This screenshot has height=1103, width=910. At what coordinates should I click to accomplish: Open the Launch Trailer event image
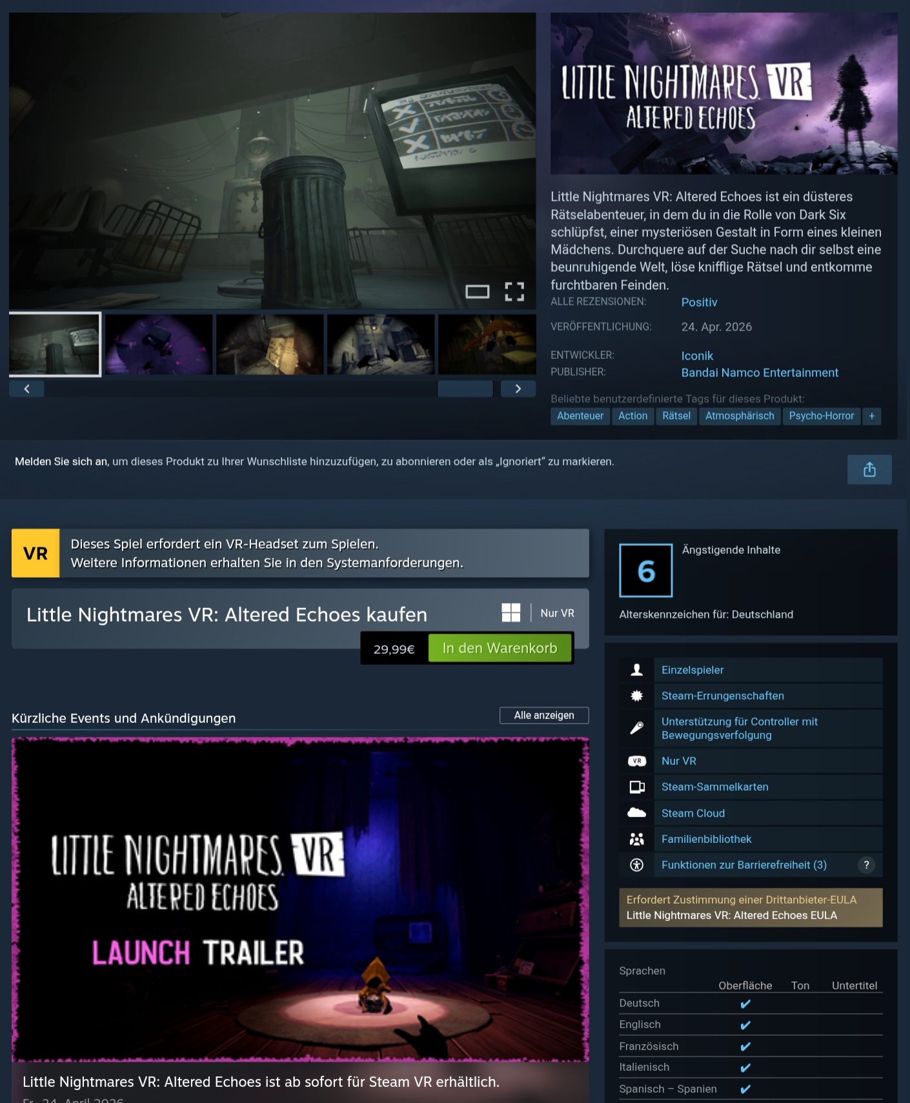click(x=300, y=898)
